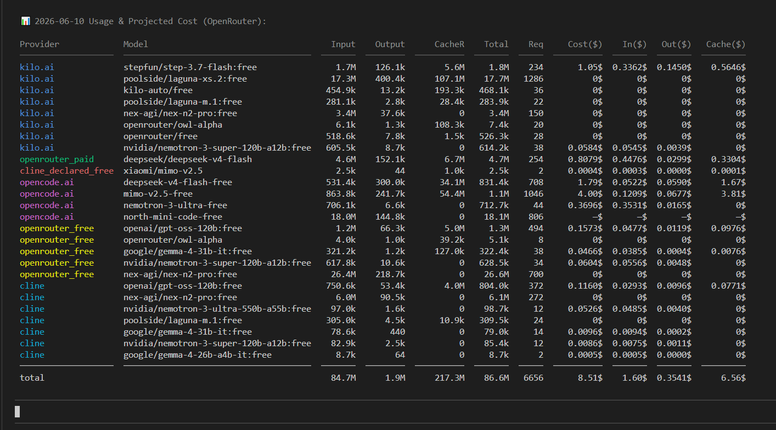This screenshot has height=430, width=776.
Task: Select total request count '6656'
Action: [533, 378]
